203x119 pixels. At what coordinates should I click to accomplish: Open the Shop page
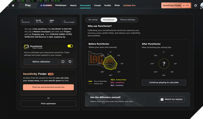click(x=117, y=5)
